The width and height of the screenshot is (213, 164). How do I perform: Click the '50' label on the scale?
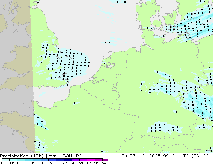pos(104,163)
